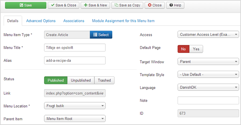Set Default Page to Yes
Image resolution: width=241 pixels, height=125 pixels.
click(196, 49)
